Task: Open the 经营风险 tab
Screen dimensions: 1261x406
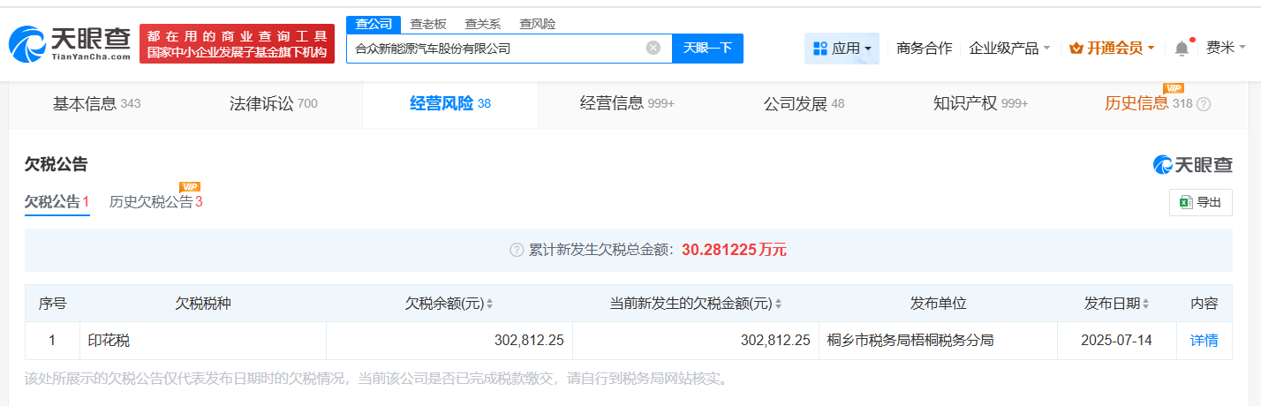Action: [450, 104]
